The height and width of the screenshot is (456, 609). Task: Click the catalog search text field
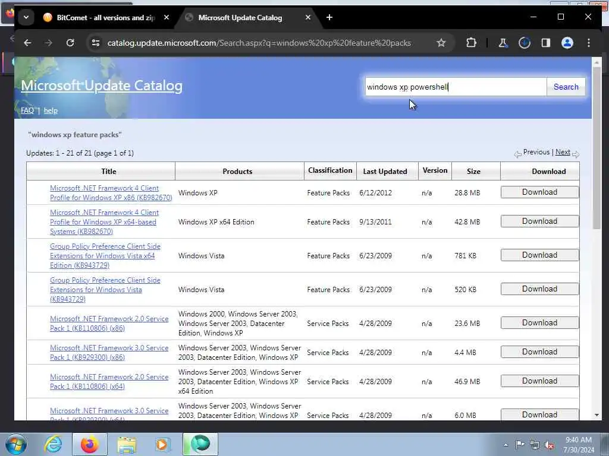pos(456,87)
